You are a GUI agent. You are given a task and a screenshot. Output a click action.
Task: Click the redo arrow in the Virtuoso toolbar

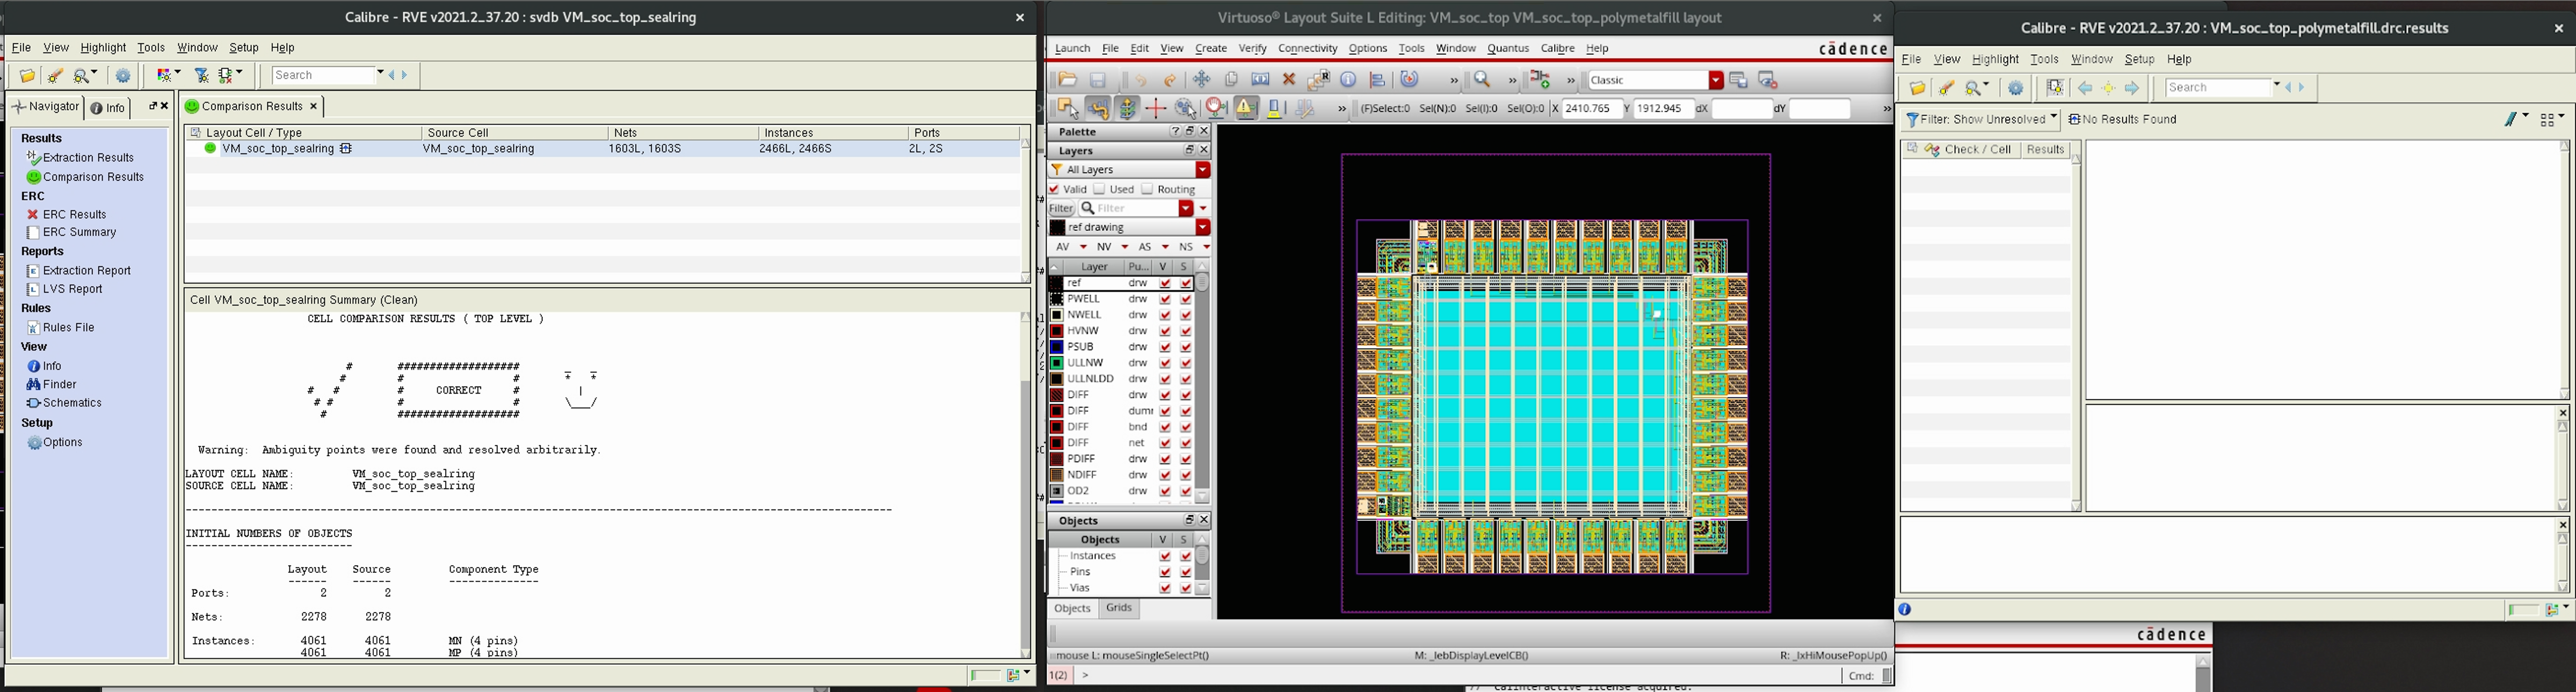[x=1170, y=80]
